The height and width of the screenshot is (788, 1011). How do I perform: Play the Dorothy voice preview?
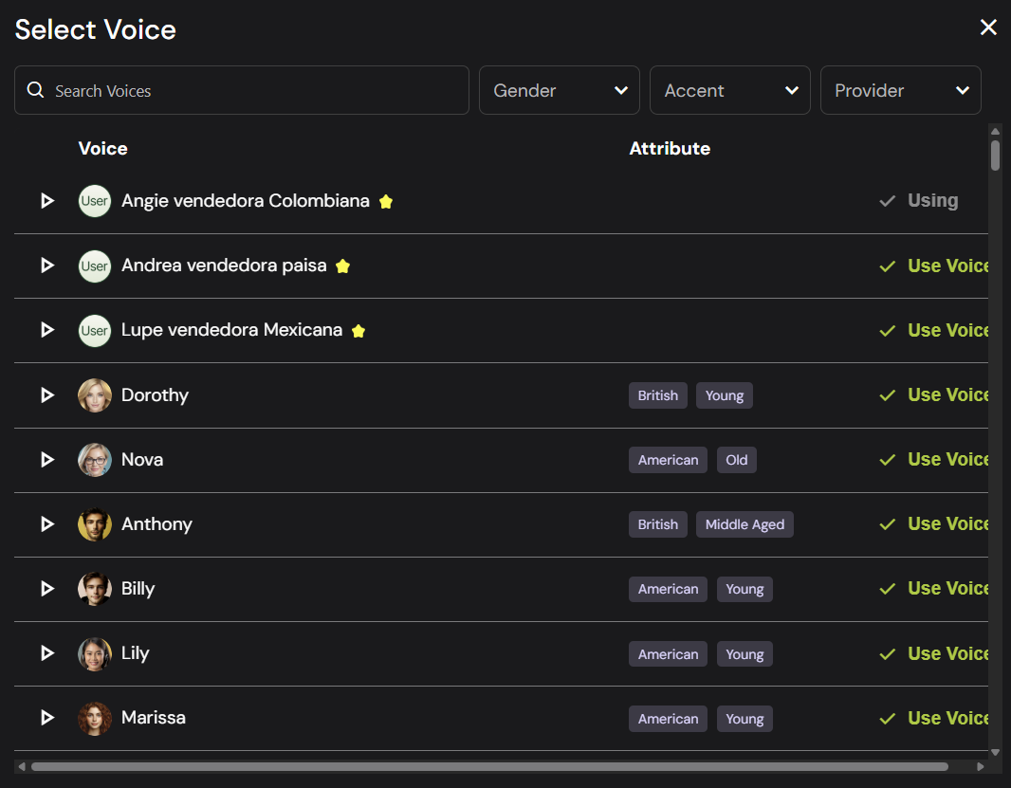coord(47,395)
